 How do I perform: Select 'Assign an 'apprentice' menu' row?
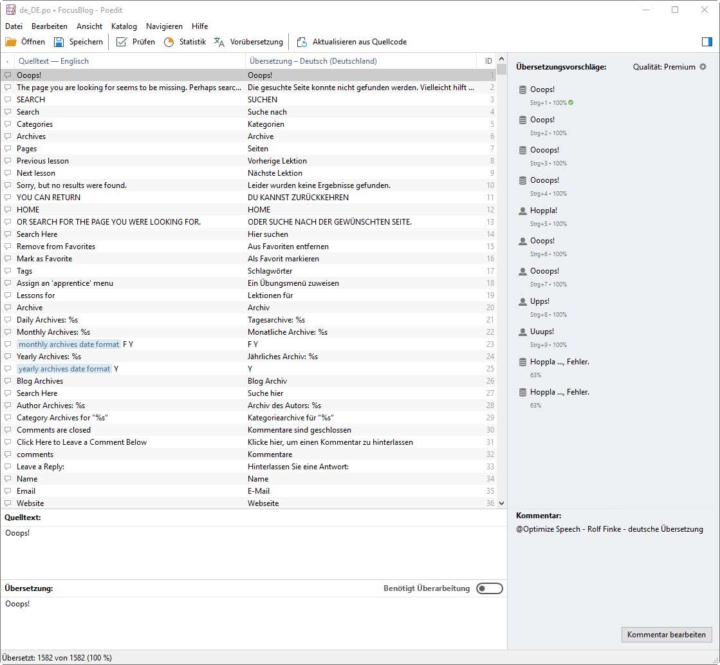pos(248,283)
